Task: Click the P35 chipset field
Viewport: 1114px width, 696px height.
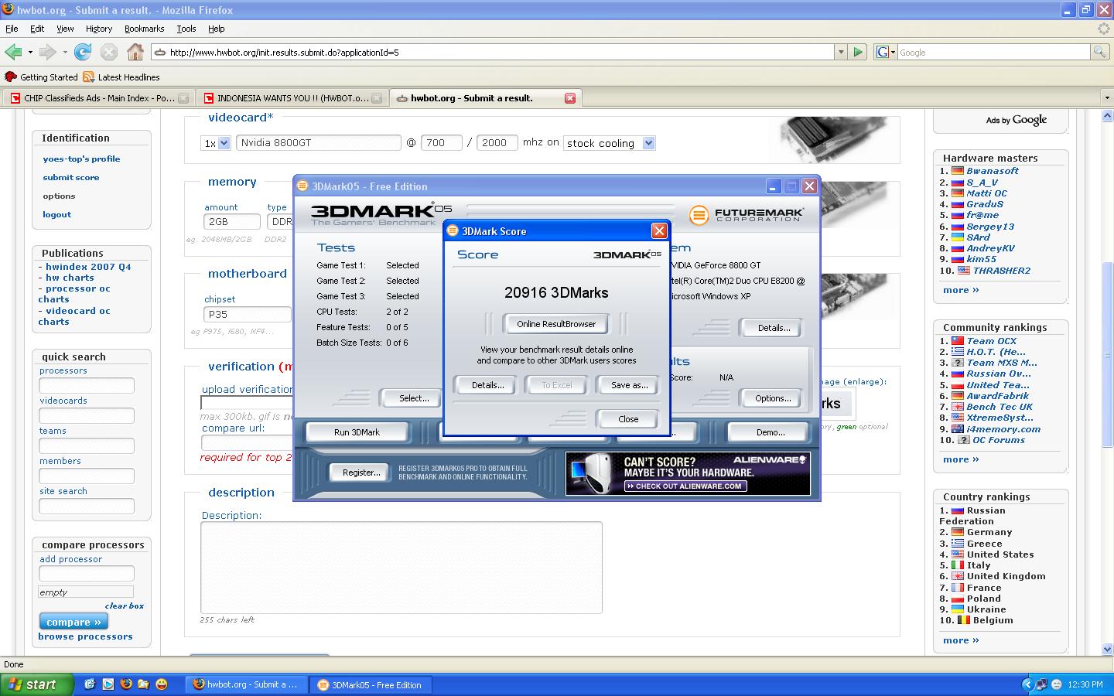Action: pos(248,314)
